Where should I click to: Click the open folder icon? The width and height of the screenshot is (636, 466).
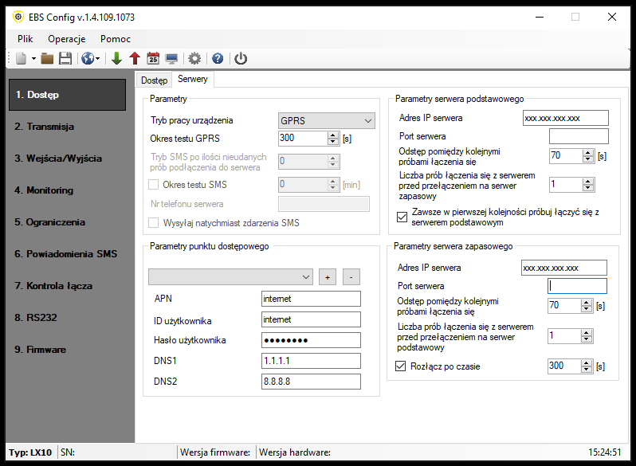47,58
